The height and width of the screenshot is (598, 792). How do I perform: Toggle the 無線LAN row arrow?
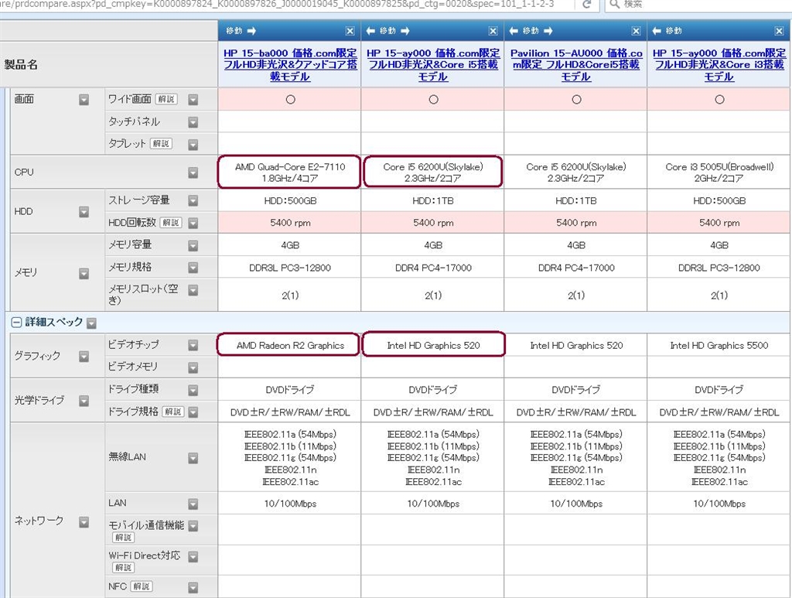pyautogui.click(x=193, y=458)
